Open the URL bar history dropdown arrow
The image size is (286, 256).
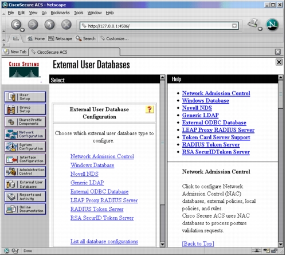pos(234,26)
